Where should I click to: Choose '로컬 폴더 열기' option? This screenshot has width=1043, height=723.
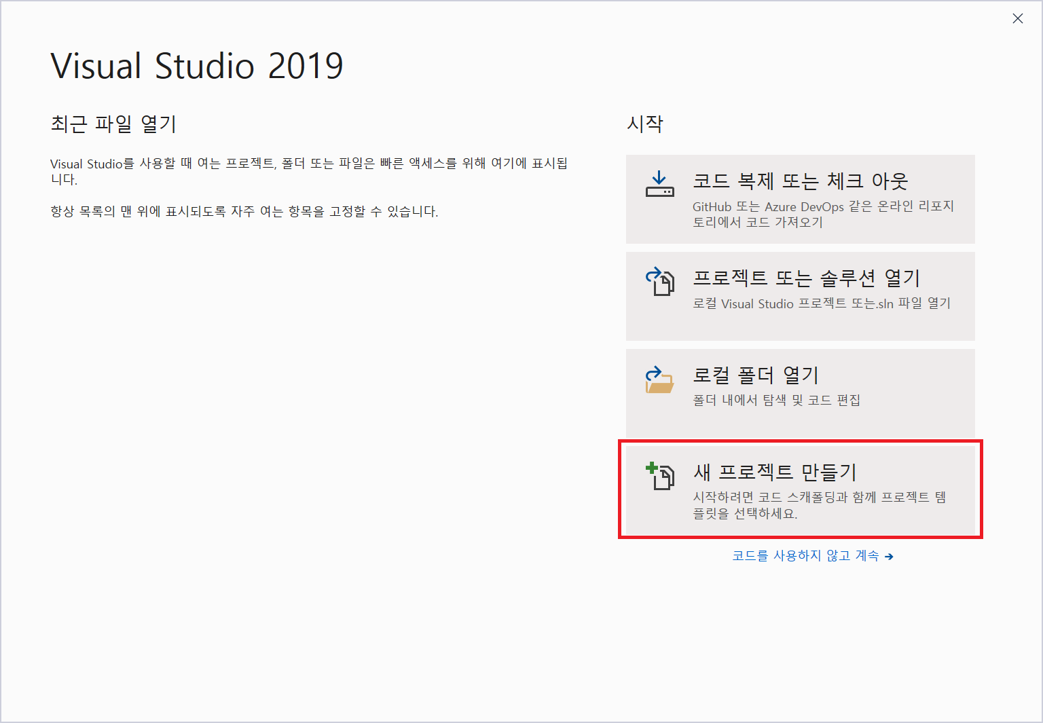[x=800, y=393]
